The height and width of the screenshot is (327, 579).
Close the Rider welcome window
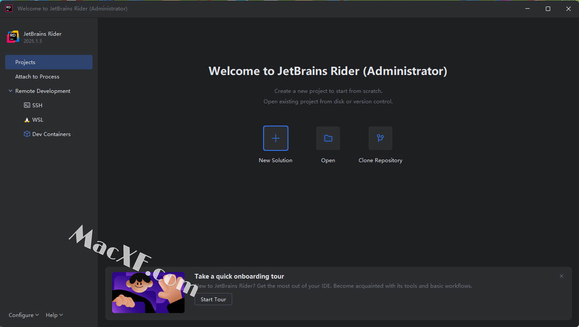pos(569,9)
